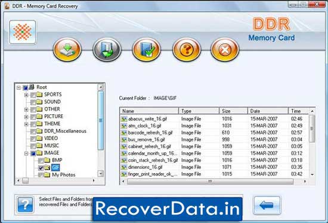Click the file list scrollbar down arrow

click(x=312, y=174)
